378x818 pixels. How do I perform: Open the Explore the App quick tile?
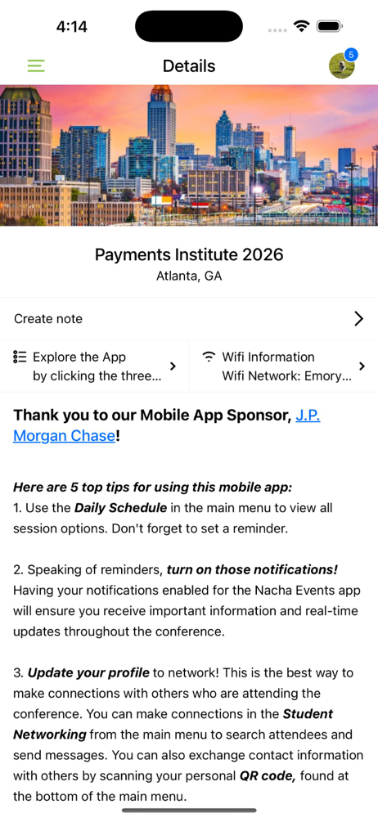point(95,366)
